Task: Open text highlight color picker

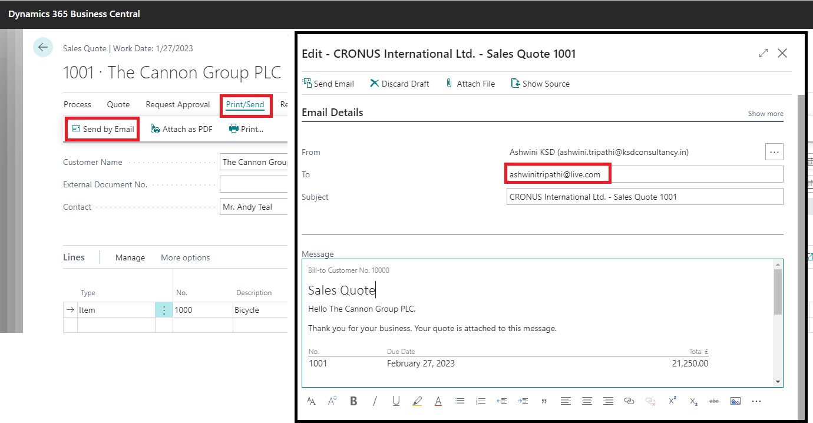Action: coord(417,401)
